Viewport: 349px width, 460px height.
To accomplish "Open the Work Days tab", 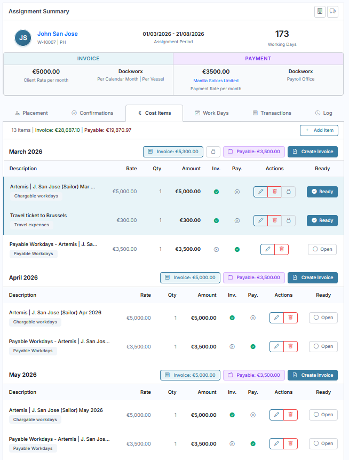I will point(212,113).
